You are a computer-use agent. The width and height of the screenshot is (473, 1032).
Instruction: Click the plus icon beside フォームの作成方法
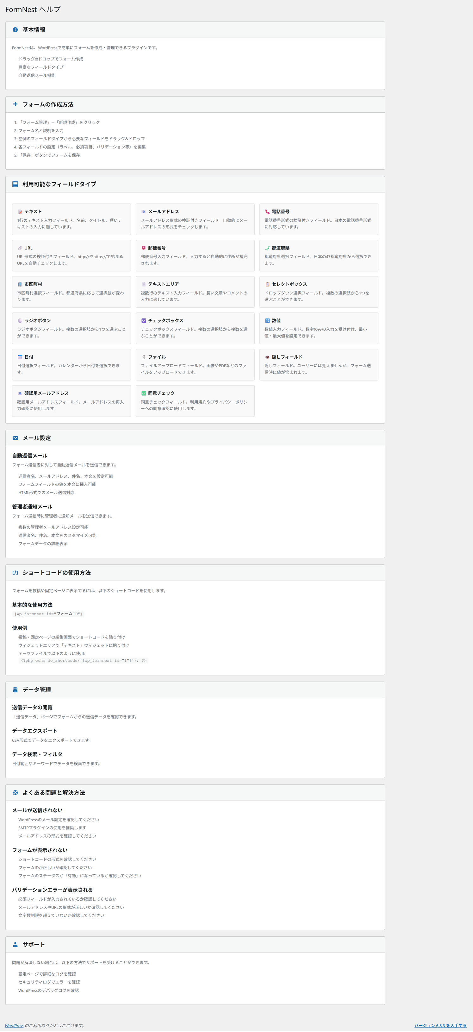[15, 104]
